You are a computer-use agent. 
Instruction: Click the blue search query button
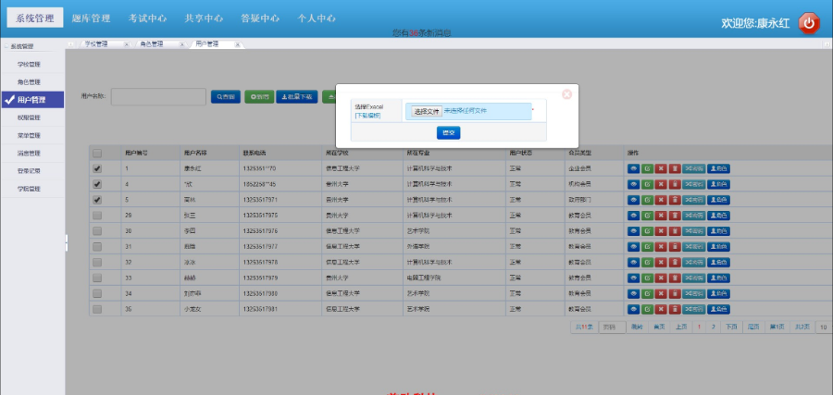pos(226,96)
